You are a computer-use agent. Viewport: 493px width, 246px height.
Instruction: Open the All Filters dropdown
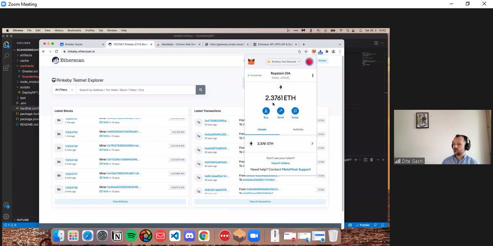(x=64, y=90)
